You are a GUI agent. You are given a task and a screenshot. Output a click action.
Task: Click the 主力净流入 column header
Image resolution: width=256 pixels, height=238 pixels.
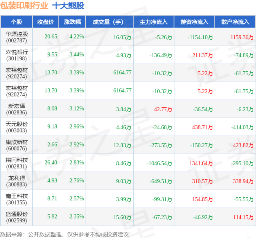[x=154, y=22]
